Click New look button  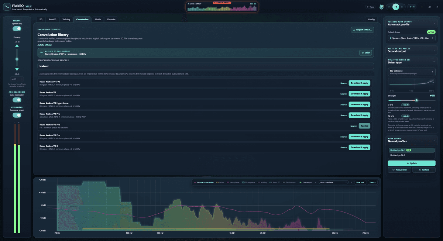tap(360, 182)
